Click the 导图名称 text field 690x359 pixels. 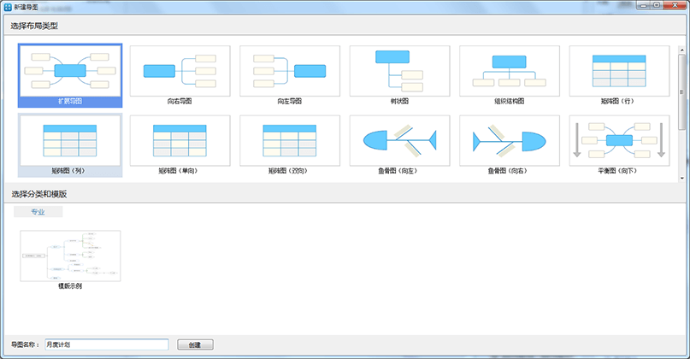pyautogui.click(x=106, y=344)
